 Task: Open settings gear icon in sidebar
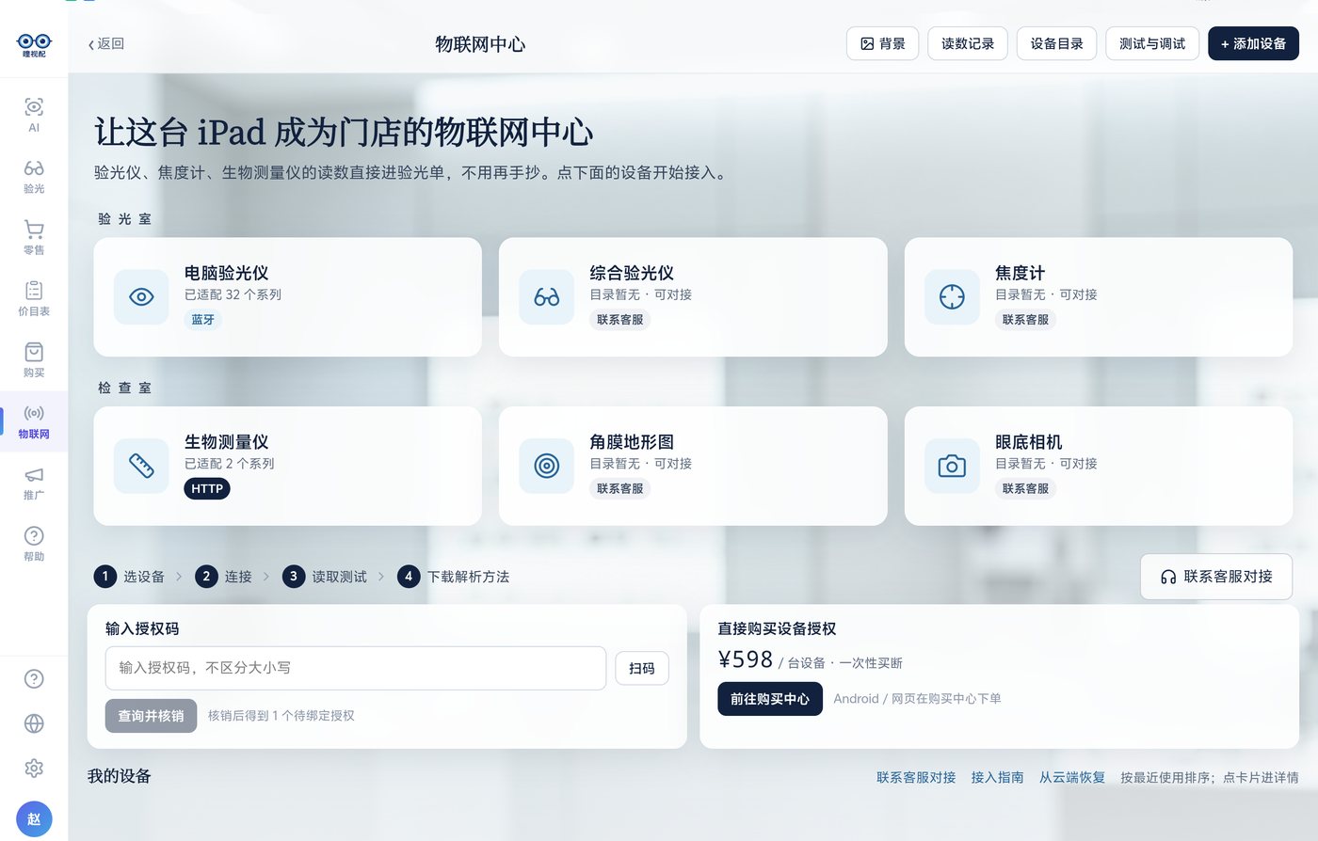point(34,768)
